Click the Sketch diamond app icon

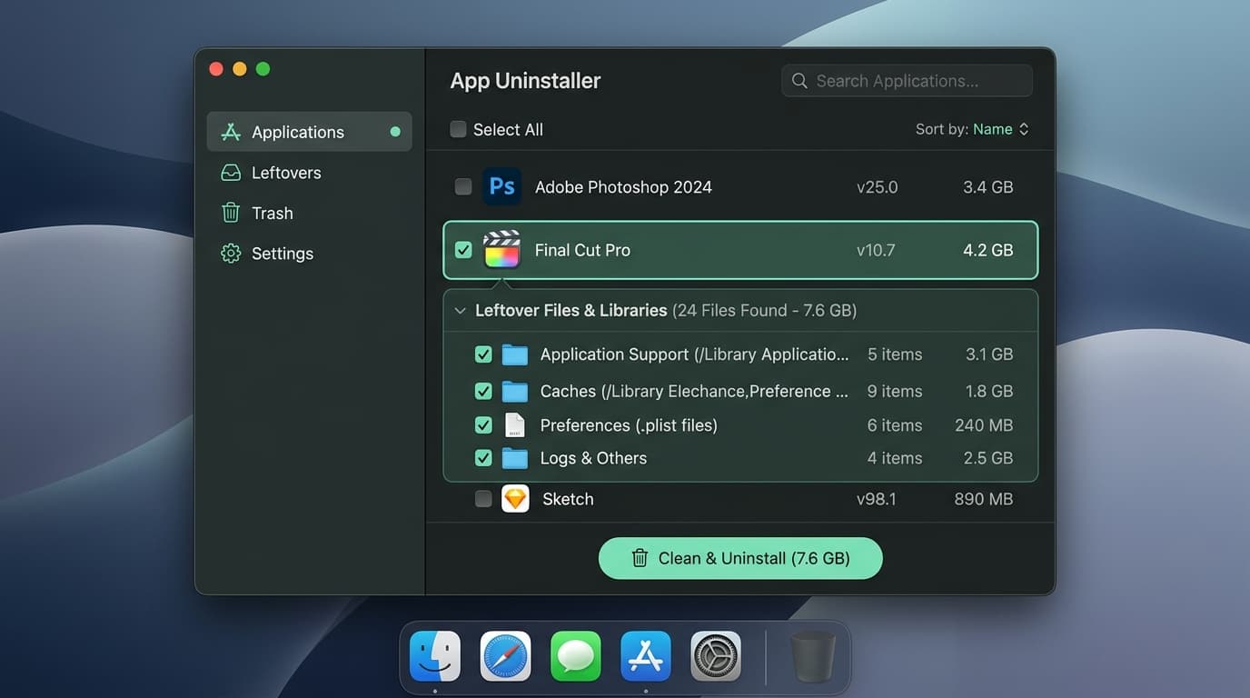coord(515,499)
